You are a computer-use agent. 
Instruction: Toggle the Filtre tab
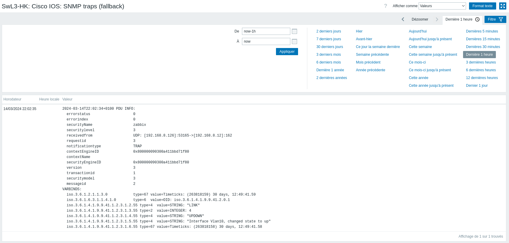coord(495,19)
